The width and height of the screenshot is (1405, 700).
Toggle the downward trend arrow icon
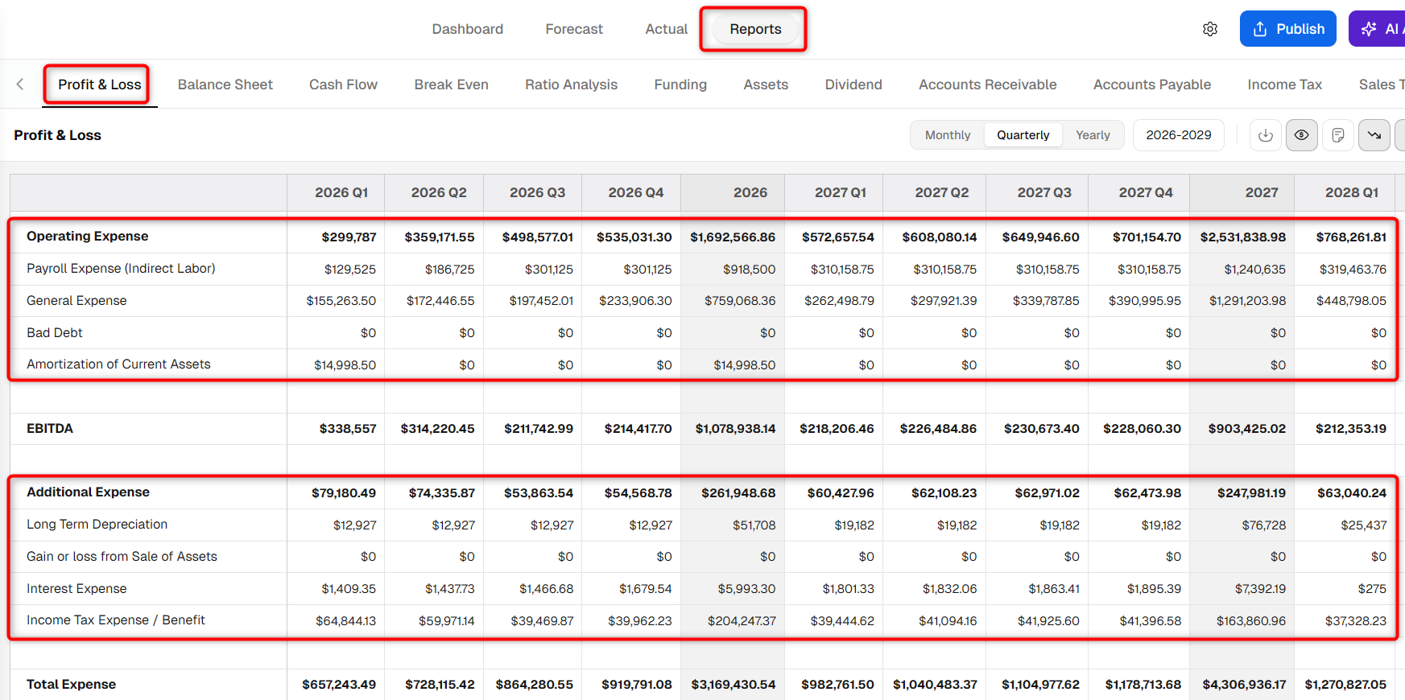1374,135
